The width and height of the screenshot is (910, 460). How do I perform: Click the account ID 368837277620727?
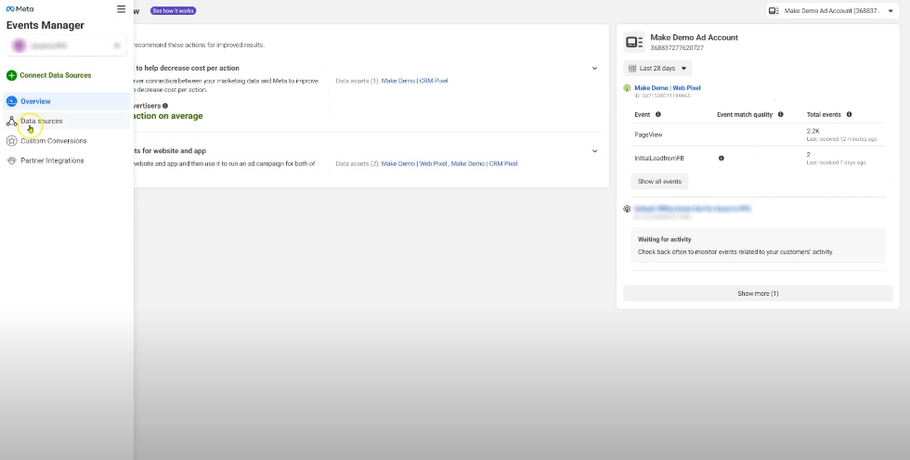(x=677, y=48)
